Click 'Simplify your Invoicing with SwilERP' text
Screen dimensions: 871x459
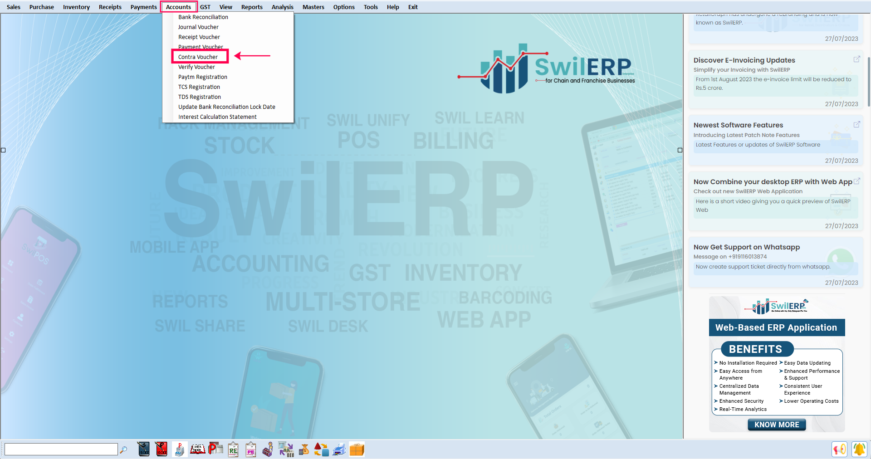[x=742, y=70]
